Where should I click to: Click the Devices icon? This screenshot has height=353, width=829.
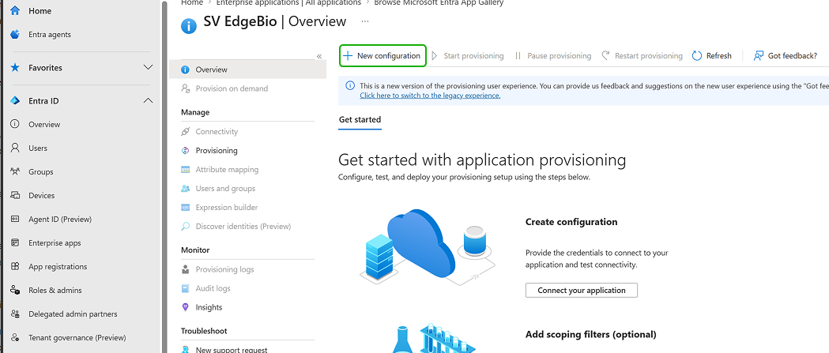15,196
